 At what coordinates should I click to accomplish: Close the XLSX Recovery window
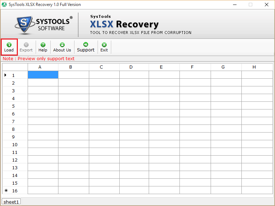(266, 5)
